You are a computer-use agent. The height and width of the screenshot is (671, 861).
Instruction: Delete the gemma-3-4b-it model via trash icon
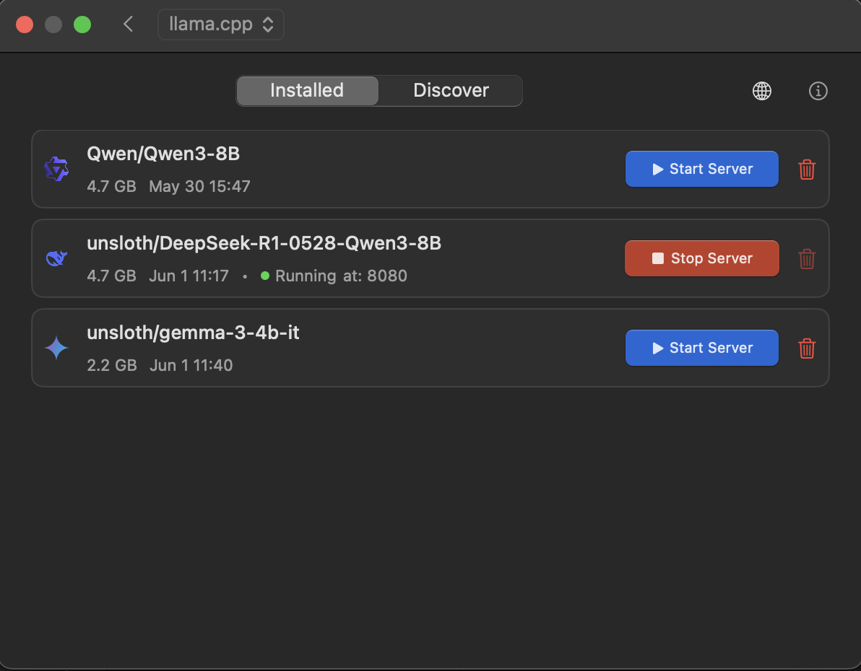pyautogui.click(x=807, y=348)
